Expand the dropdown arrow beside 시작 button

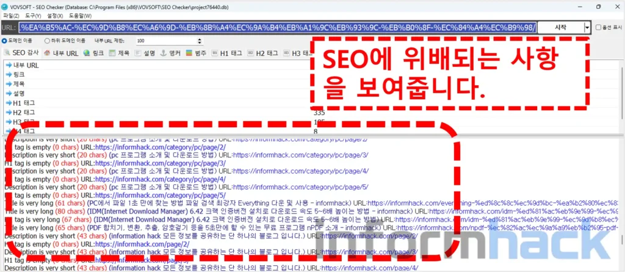pos(587,28)
